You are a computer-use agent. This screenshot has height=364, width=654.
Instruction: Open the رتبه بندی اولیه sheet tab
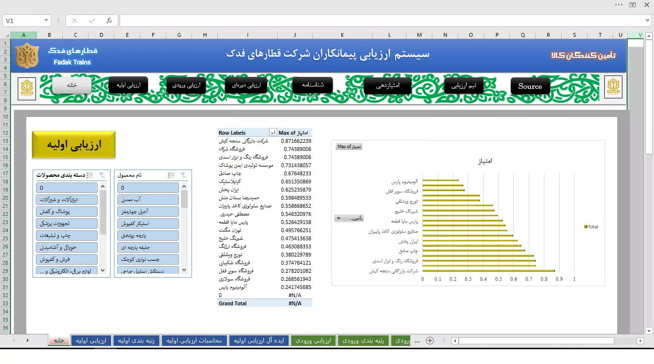click(x=136, y=341)
